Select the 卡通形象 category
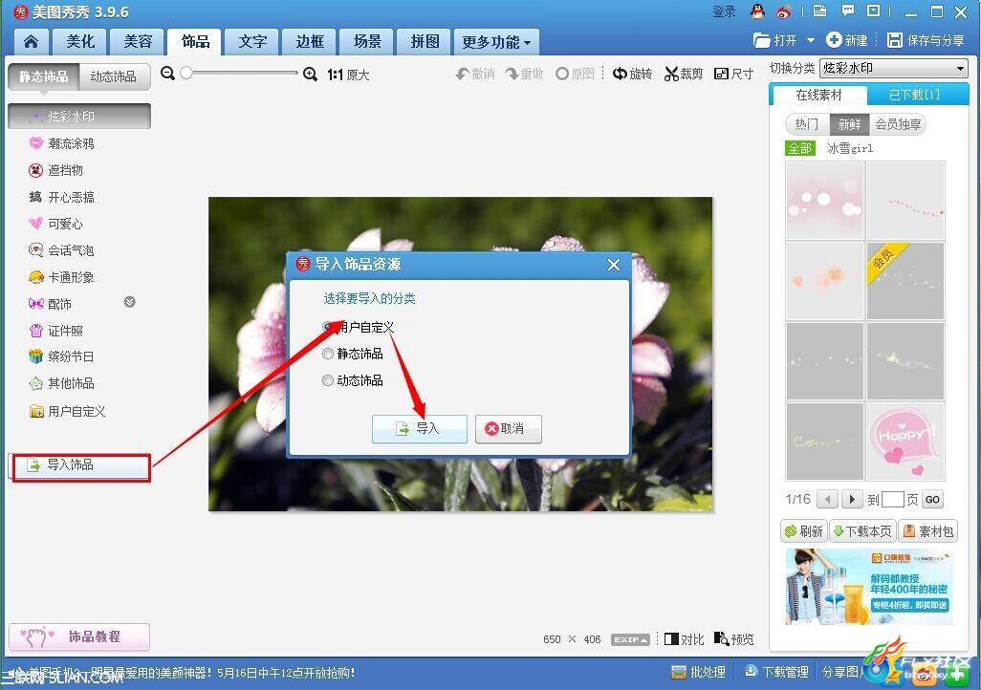This screenshot has width=981, height=690. click(x=61, y=277)
